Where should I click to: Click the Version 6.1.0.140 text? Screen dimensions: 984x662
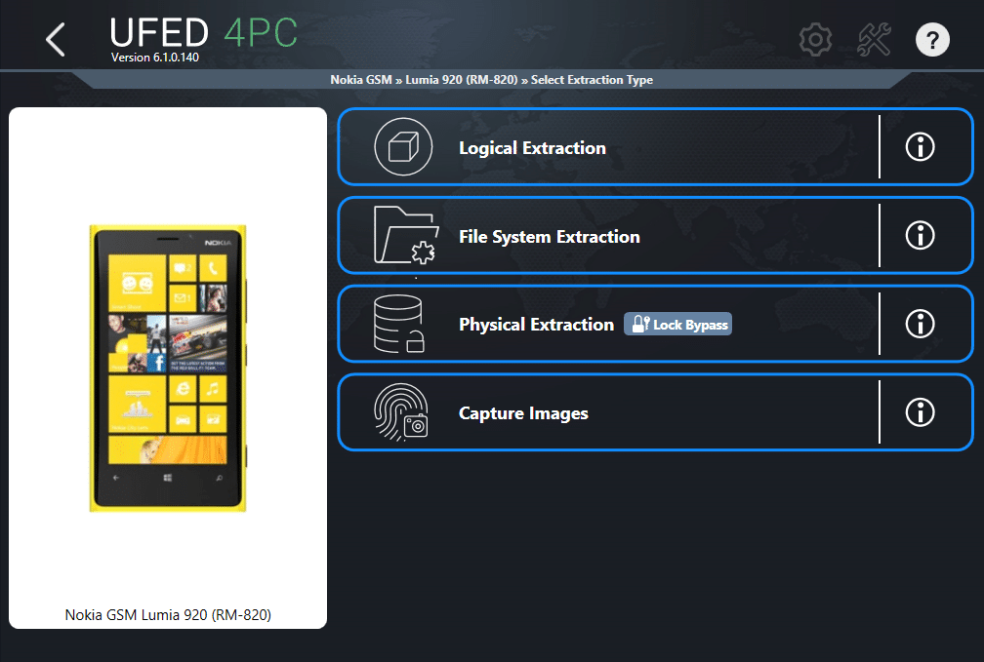(155, 58)
